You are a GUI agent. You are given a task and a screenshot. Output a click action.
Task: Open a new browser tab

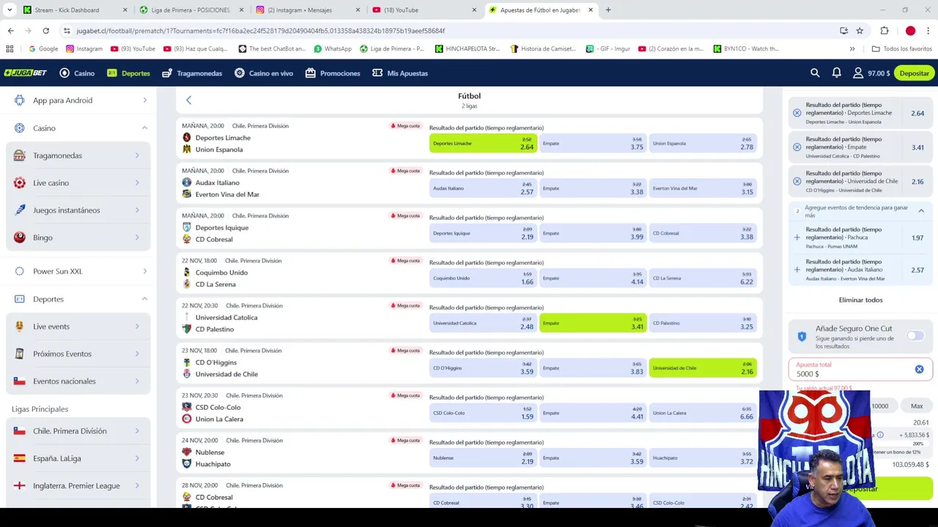pos(608,10)
